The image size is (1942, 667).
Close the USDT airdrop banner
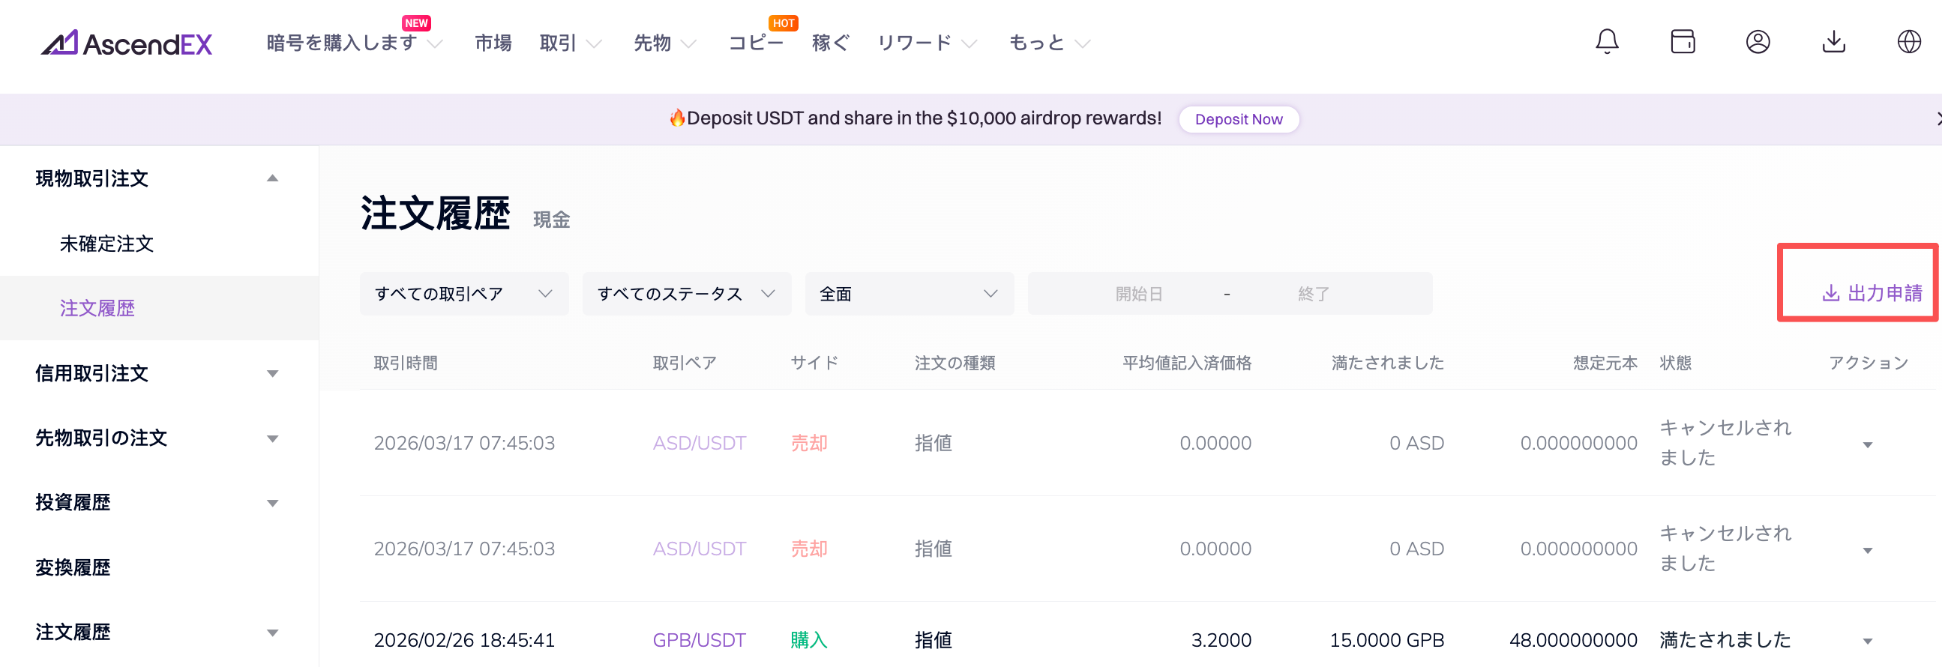[x=1936, y=119]
